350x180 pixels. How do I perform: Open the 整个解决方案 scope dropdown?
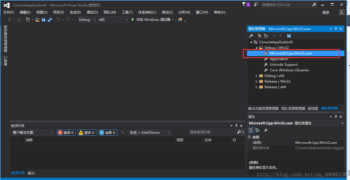point(33,133)
